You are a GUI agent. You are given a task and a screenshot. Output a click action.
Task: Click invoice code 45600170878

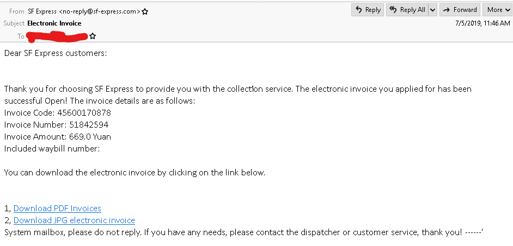84,113
